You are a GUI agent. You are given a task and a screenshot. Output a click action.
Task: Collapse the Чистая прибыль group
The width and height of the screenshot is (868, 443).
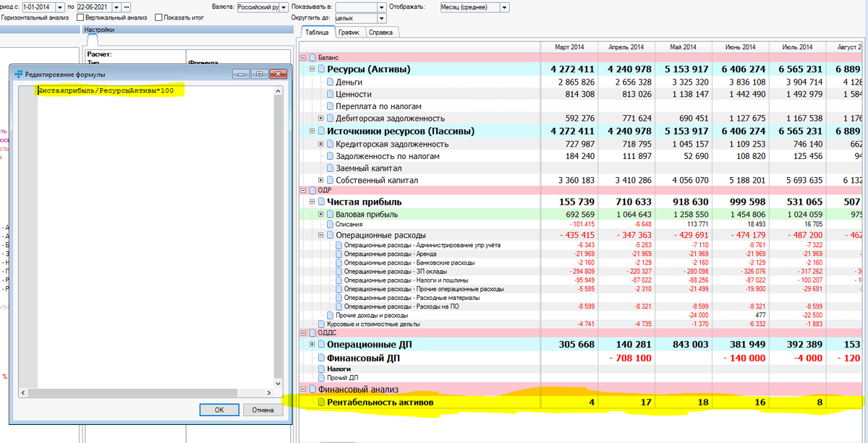(x=312, y=202)
